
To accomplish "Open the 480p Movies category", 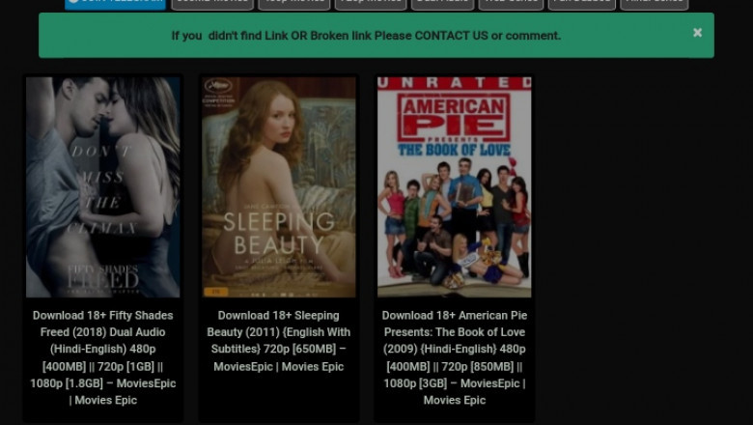I will tap(293, 3).
